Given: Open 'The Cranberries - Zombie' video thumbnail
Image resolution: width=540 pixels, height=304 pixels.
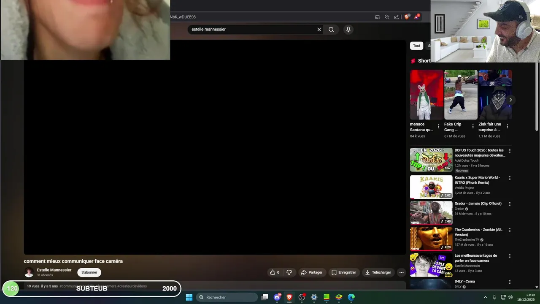Looking at the screenshot, I should coord(431,239).
